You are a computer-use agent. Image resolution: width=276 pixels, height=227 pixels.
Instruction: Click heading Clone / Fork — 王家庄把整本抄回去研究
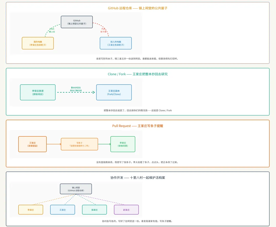138,74
